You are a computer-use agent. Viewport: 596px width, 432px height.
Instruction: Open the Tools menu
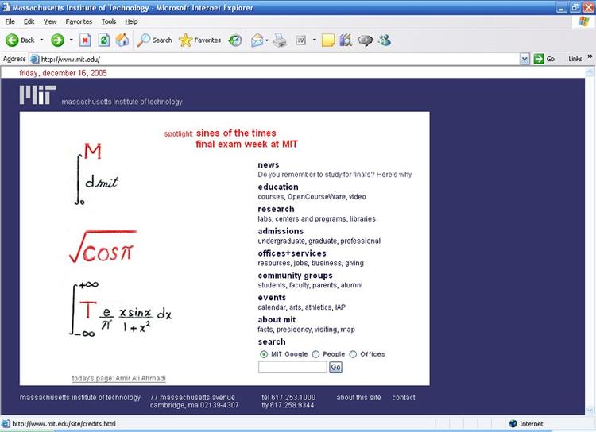pyautogui.click(x=109, y=21)
